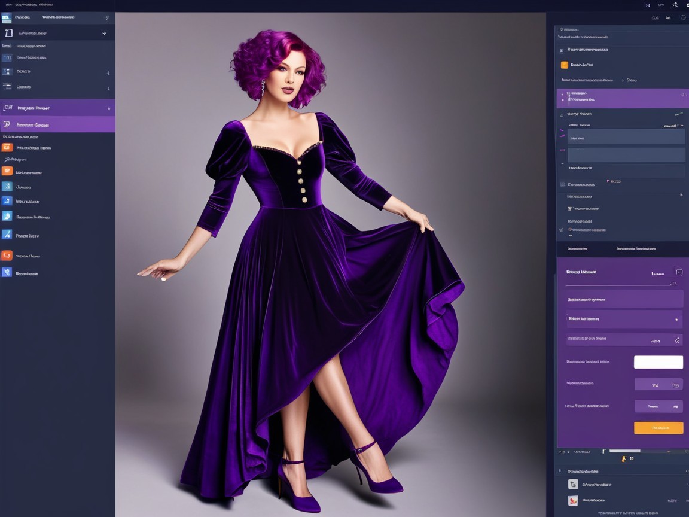Select the cursive D icon in highlighted purple row
Screen dimensions: 689x517
7,124
